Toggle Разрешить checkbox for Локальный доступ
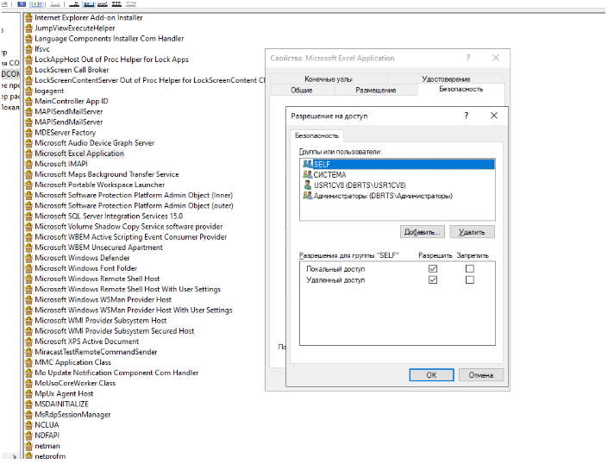This screenshot has width=614, height=464. (433, 269)
